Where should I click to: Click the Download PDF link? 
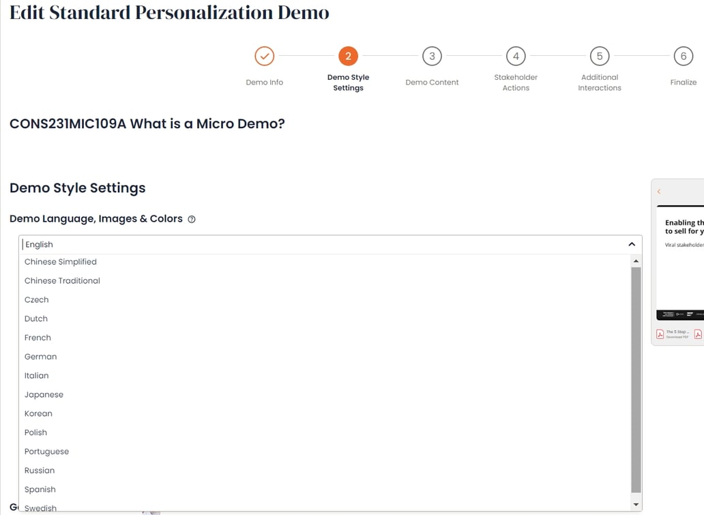pos(676,336)
